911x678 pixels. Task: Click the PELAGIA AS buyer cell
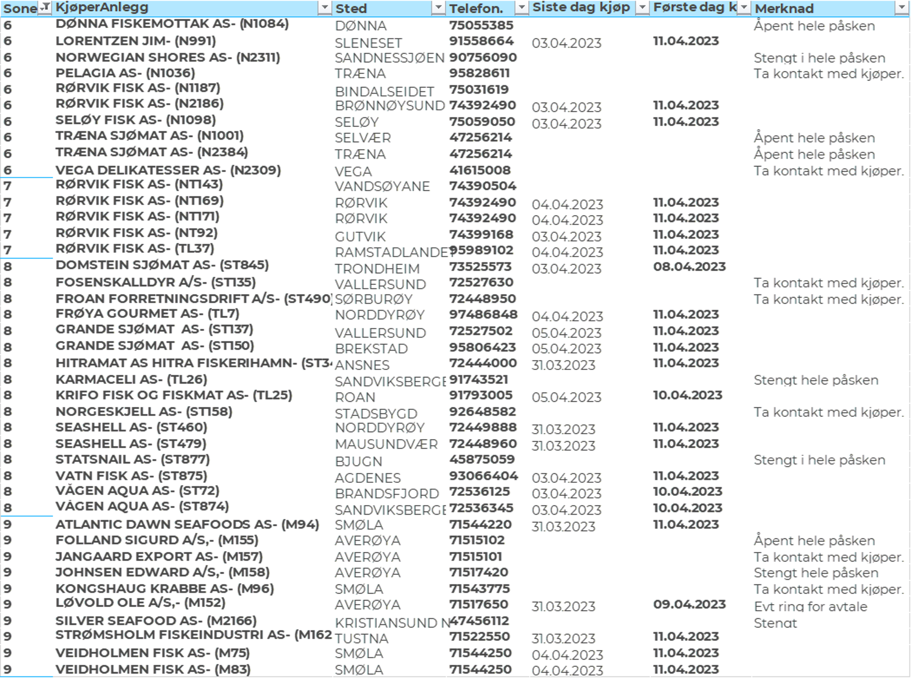tap(125, 73)
